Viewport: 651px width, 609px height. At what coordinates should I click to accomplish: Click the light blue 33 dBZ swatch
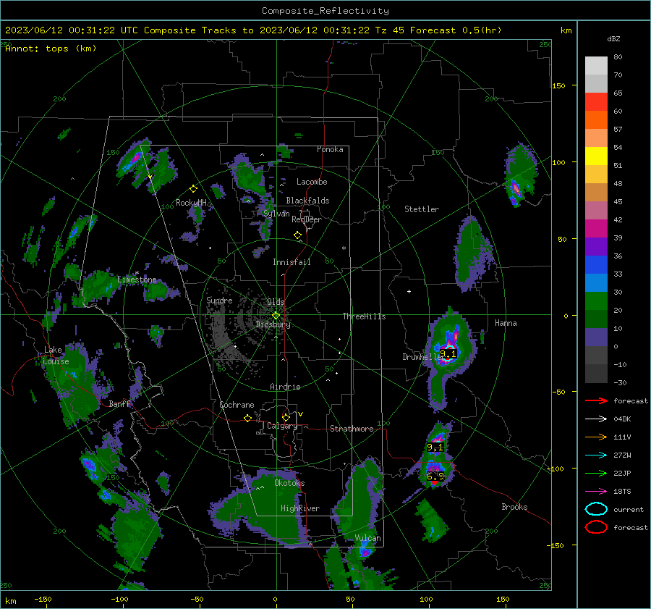596,283
